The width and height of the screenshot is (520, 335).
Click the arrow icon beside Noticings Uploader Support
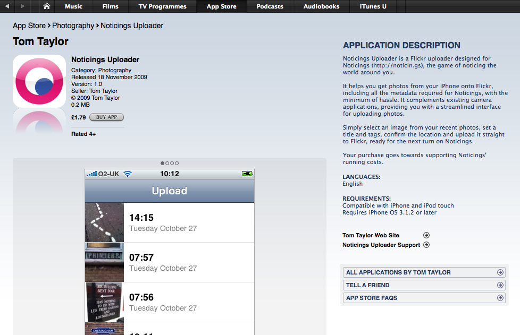[x=426, y=245]
